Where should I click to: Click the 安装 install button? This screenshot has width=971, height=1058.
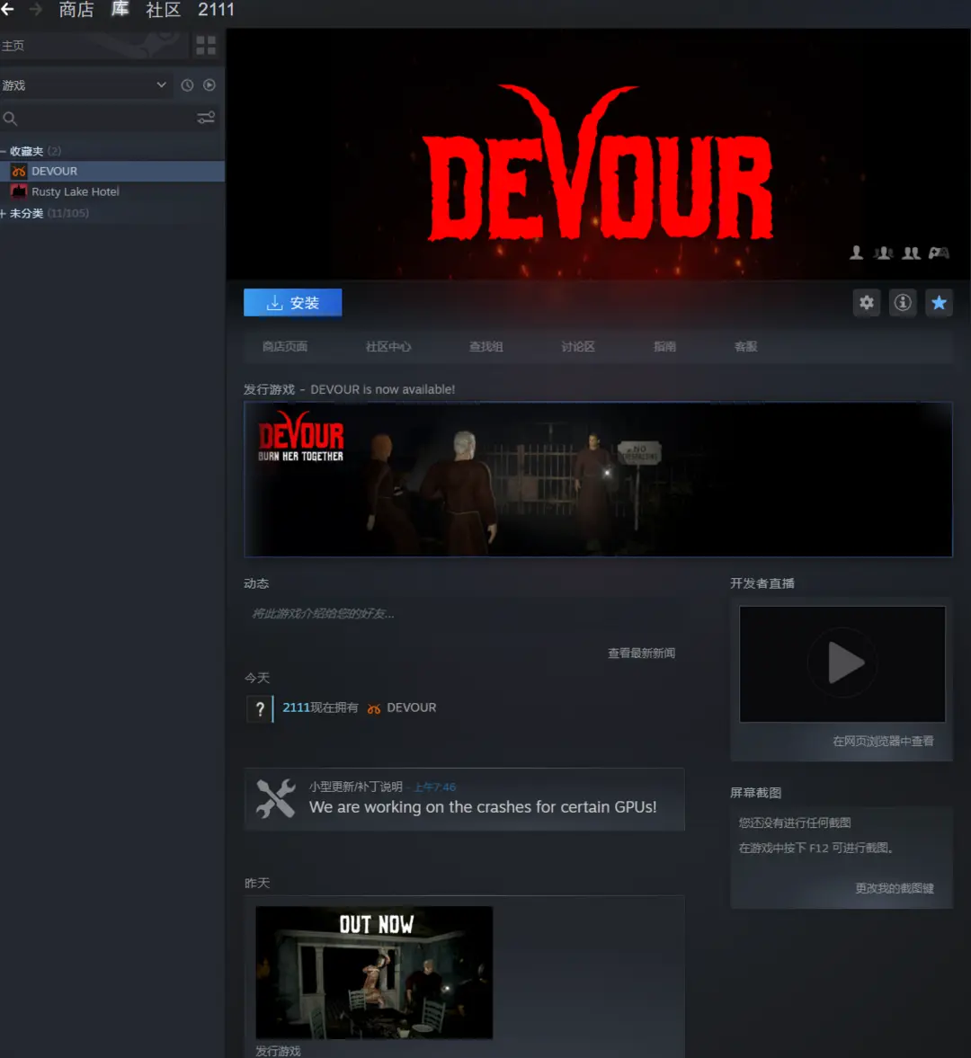(293, 303)
